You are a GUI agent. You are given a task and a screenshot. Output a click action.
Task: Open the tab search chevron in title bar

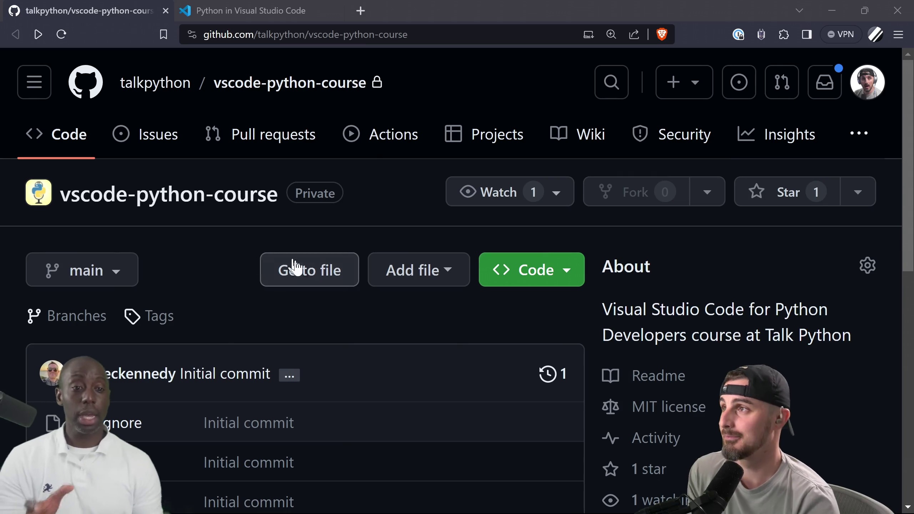(x=799, y=11)
